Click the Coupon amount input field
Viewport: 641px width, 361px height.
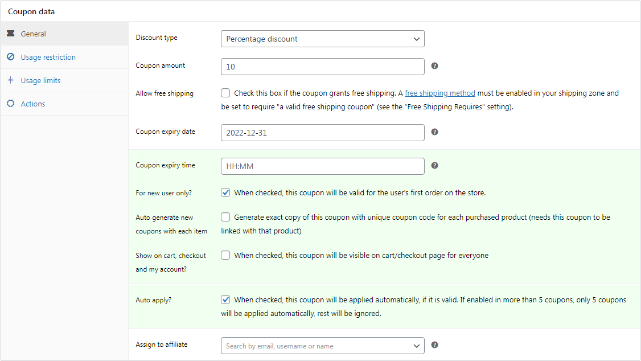tap(323, 67)
